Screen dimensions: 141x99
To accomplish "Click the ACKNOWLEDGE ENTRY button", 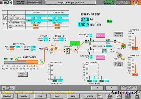I will [x=129, y=88].
